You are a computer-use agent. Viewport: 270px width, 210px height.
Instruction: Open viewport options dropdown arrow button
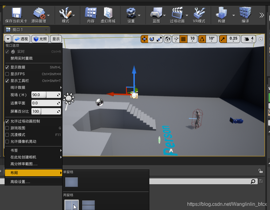[x=8, y=39]
